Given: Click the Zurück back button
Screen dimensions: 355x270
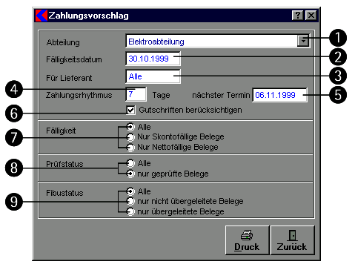Looking at the screenshot, I should pos(292,240).
